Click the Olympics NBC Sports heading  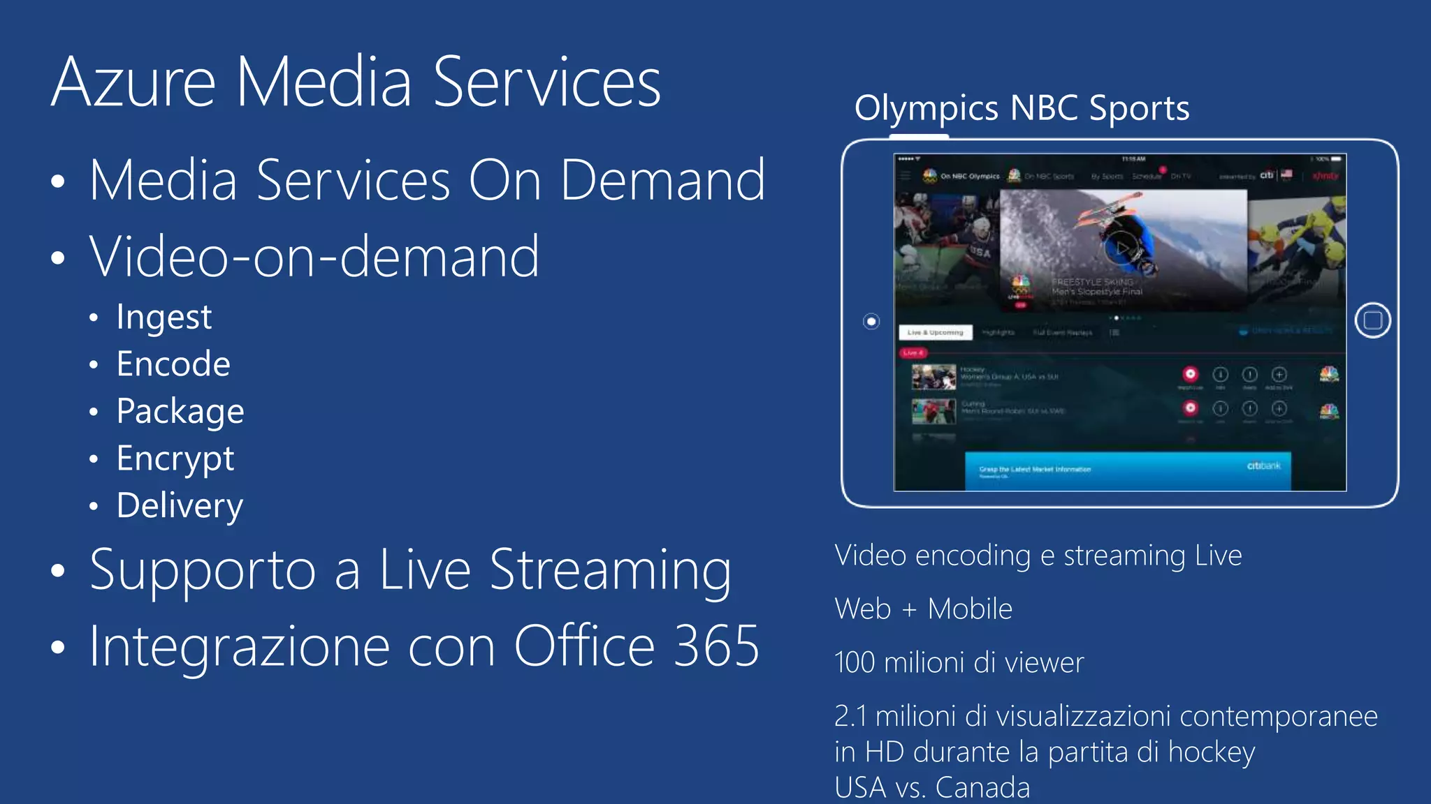tap(1022, 108)
